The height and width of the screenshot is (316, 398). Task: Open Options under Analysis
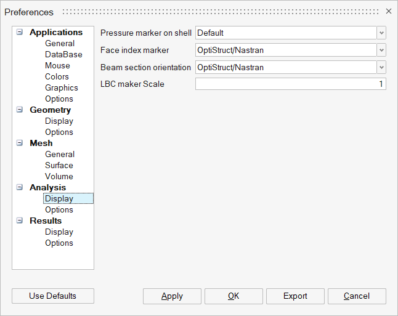coord(59,210)
